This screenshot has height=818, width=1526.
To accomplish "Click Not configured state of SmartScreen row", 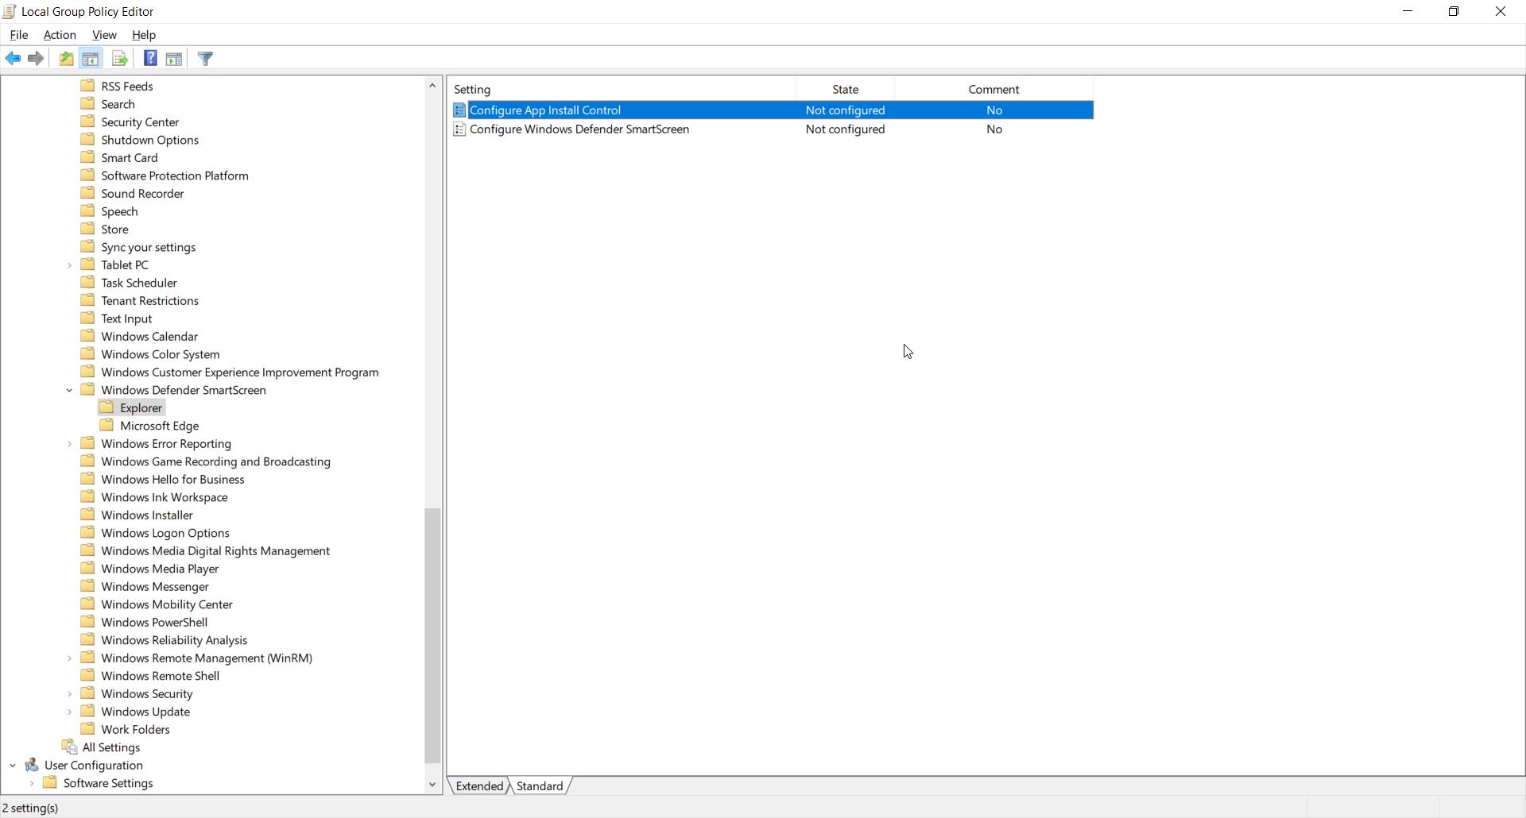I will (x=845, y=129).
